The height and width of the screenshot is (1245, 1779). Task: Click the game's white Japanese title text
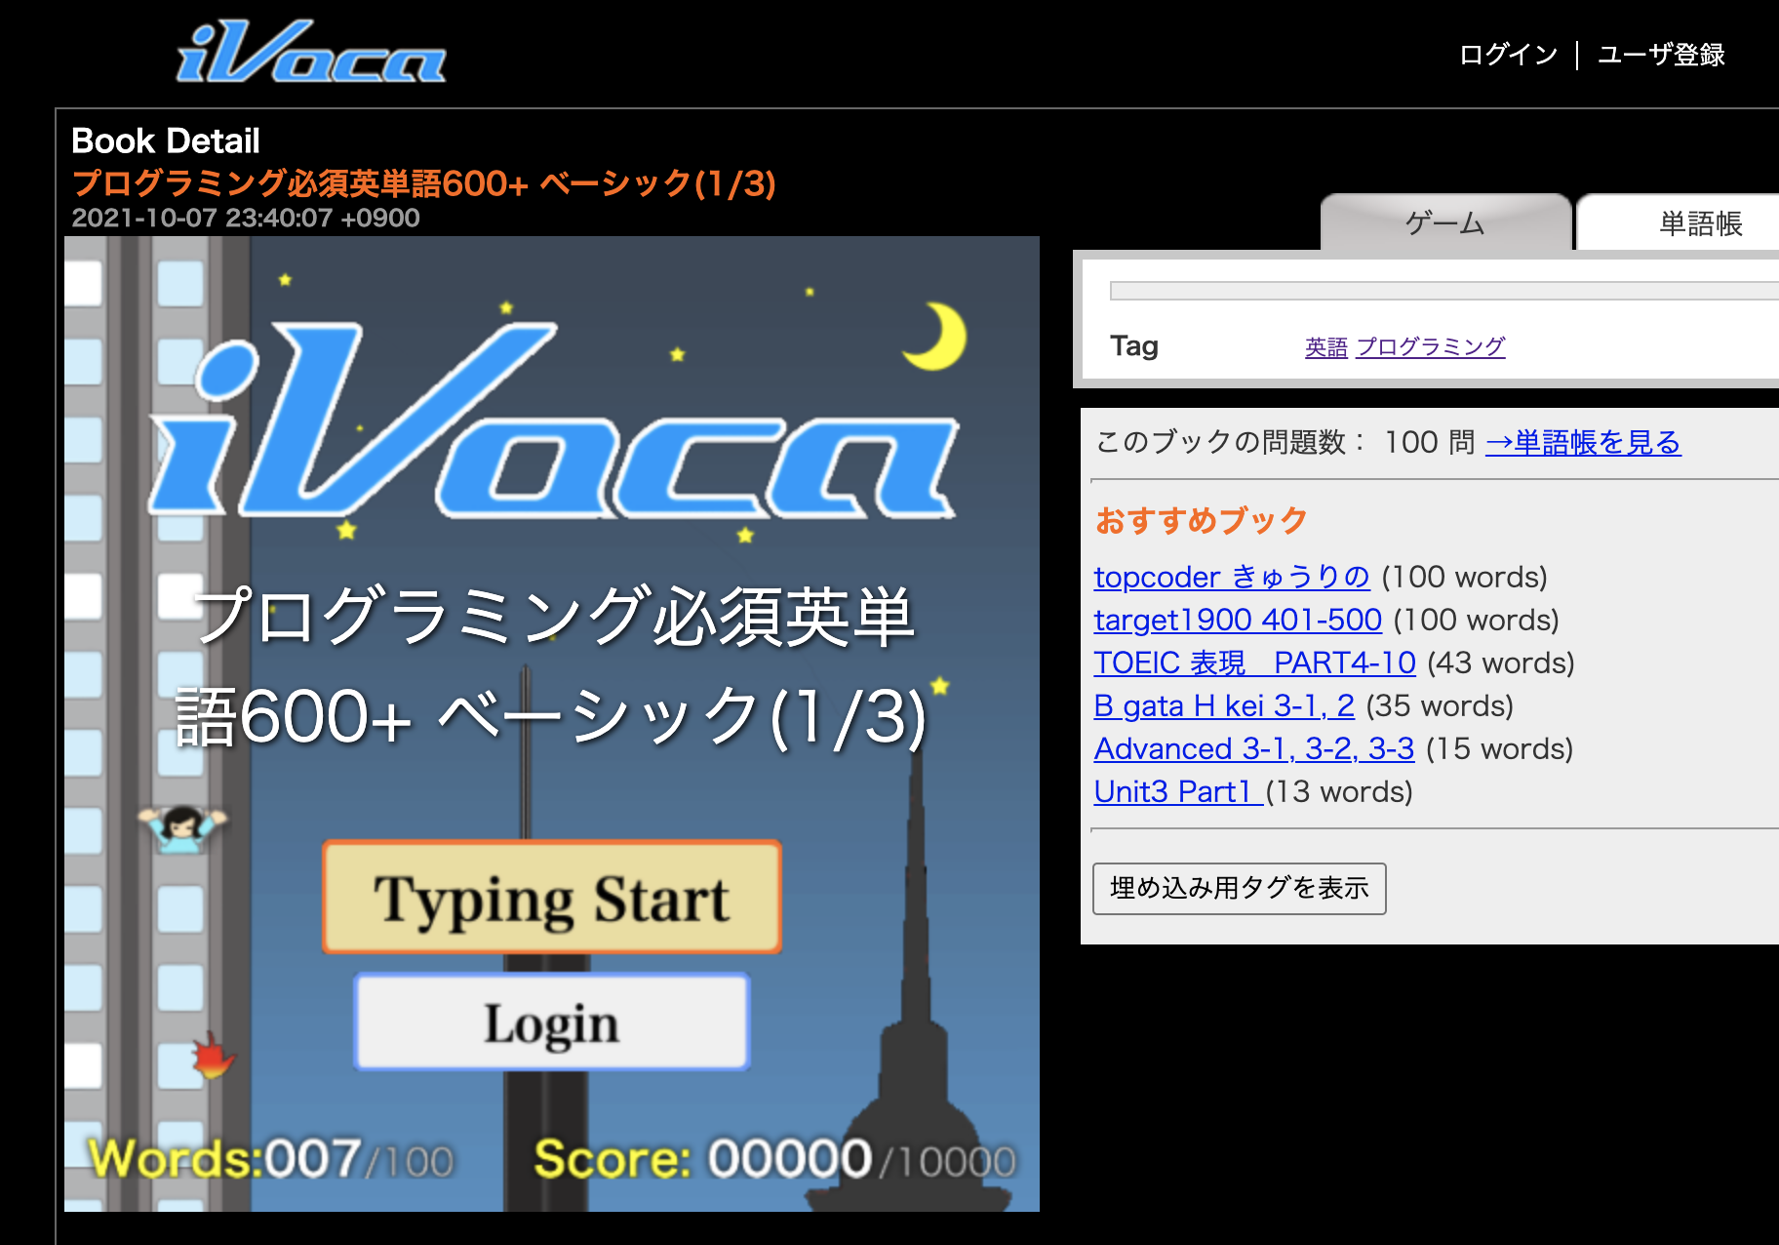point(552,666)
